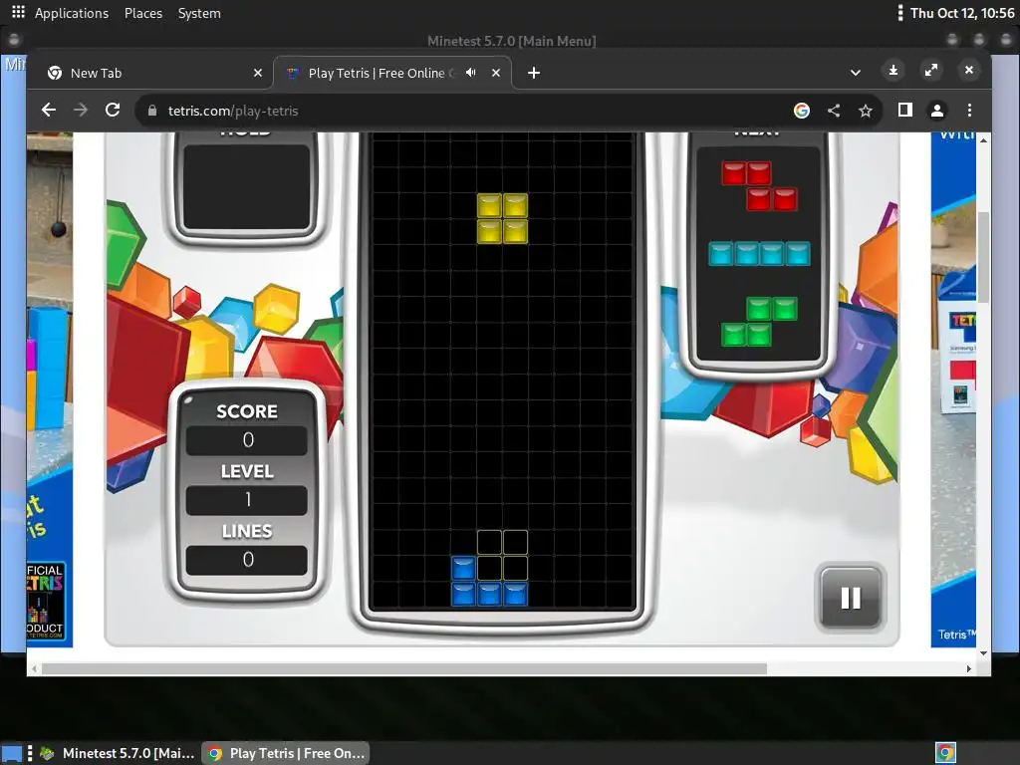1020x765 pixels.
Task: Maximize browser with the expand arrows icon
Action: 931,70
